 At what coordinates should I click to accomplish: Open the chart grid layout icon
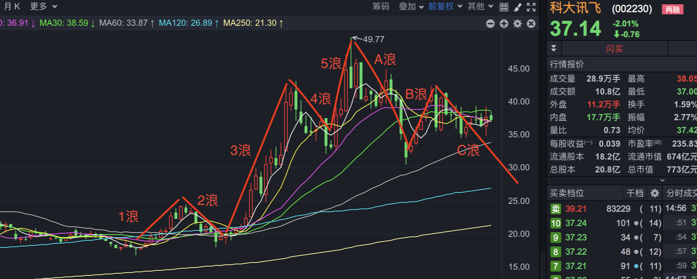coord(504,7)
